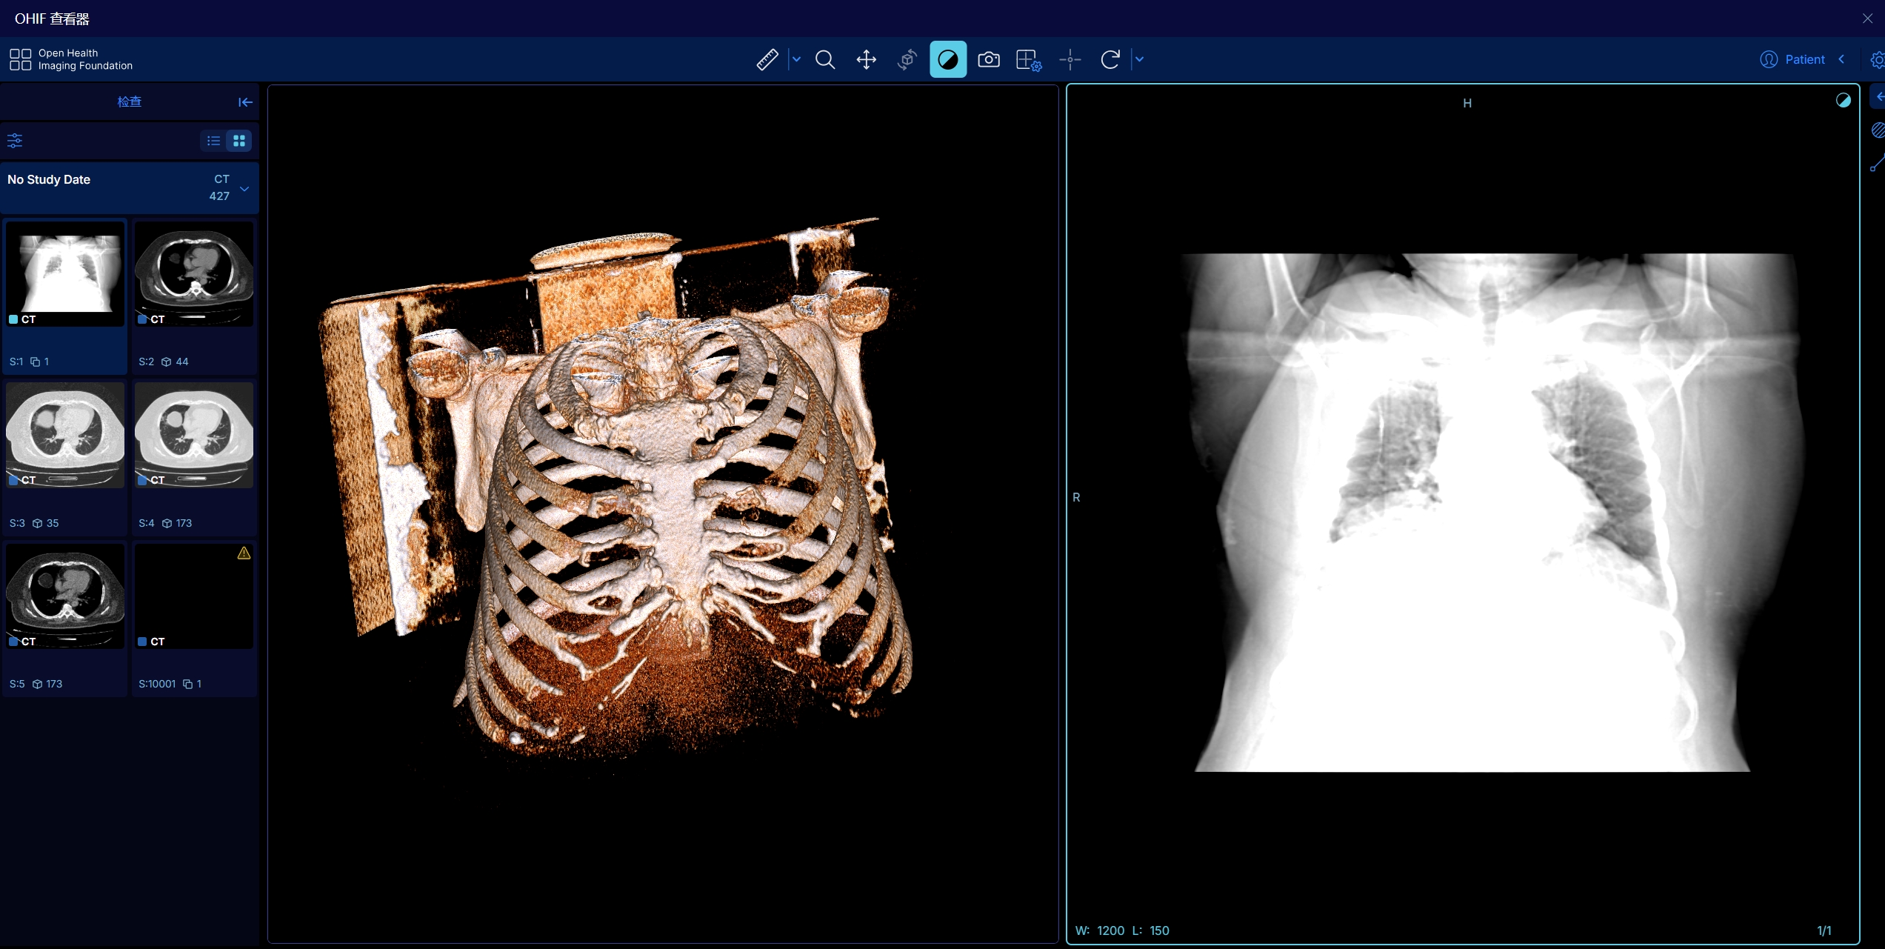Viewport: 1885px width, 949px height.
Task: Select the 3D rotate trackball tool
Action: [x=907, y=59]
